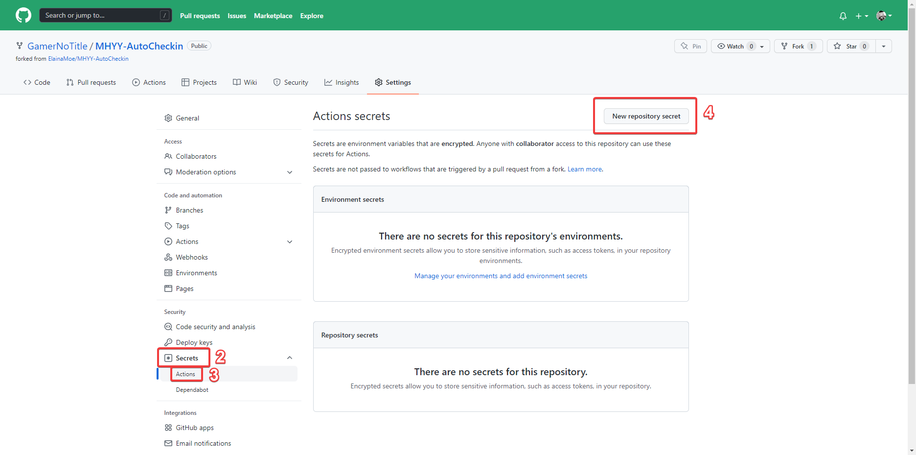This screenshot has height=455, width=916.
Task: Open the Learn more link
Action: (x=584, y=169)
